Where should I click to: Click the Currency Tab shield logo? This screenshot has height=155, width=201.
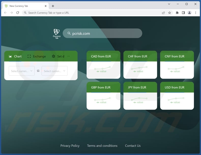(x=57, y=34)
